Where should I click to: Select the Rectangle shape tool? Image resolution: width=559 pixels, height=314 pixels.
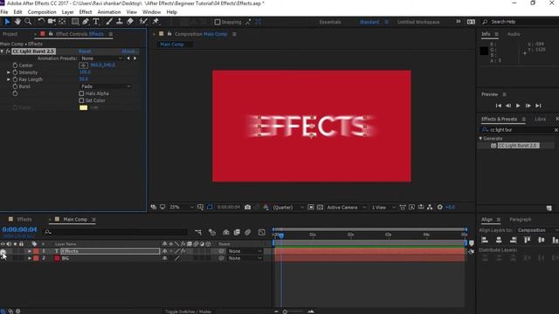[x=75, y=22]
